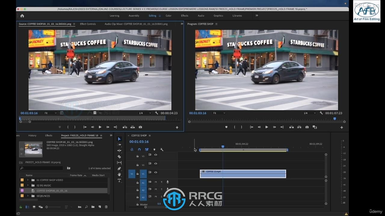Open Source monitor 1/4 resolution dropdown
The width and height of the screenshot is (385, 216).
[145, 113]
